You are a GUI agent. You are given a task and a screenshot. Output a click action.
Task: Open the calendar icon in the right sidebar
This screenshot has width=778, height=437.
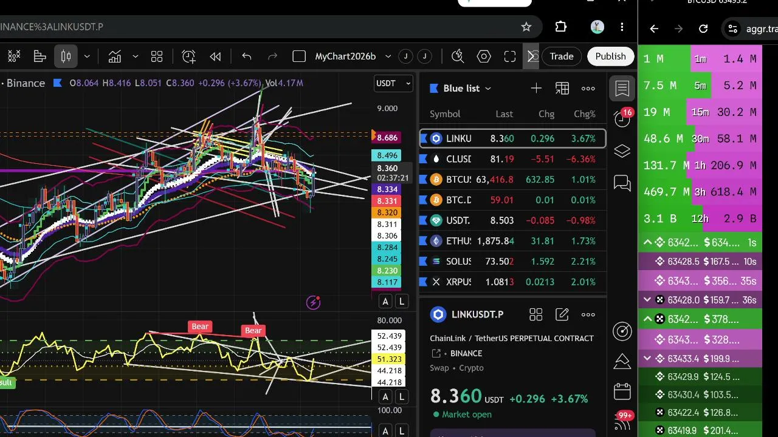[x=622, y=391]
